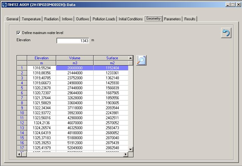Click elevation cell 1318,88356
The width and height of the screenshot is (242, 166).
coord(41,73)
